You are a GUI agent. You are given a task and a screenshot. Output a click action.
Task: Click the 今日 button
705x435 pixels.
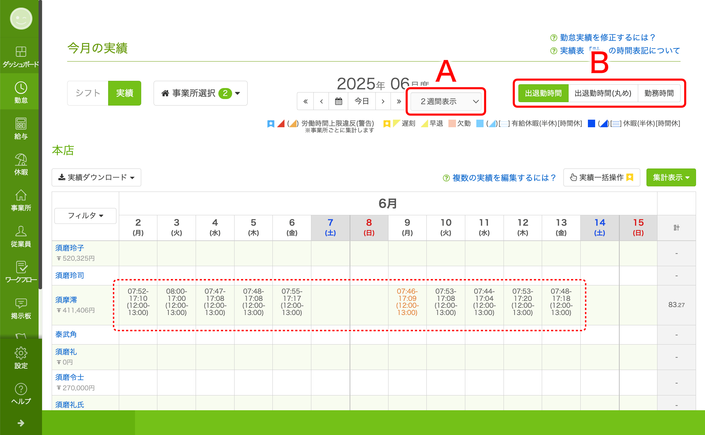click(x=362, y=101)
